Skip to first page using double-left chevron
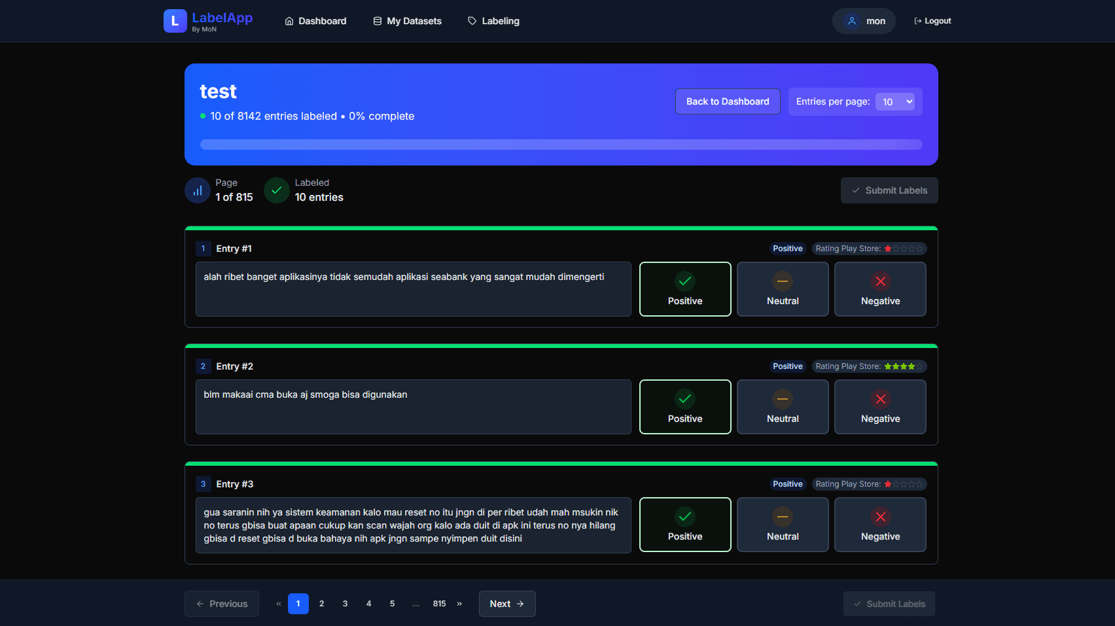This screenshot has height=626, width=1115. 278,603
